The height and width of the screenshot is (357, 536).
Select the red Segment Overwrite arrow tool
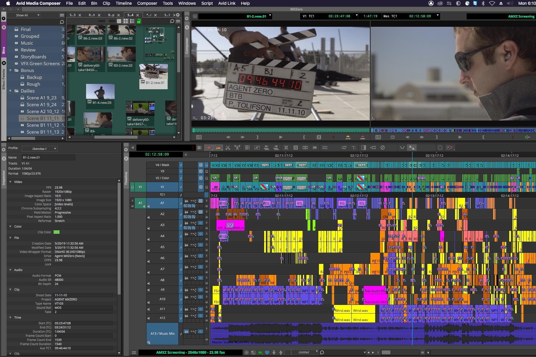tap(208, 148)
